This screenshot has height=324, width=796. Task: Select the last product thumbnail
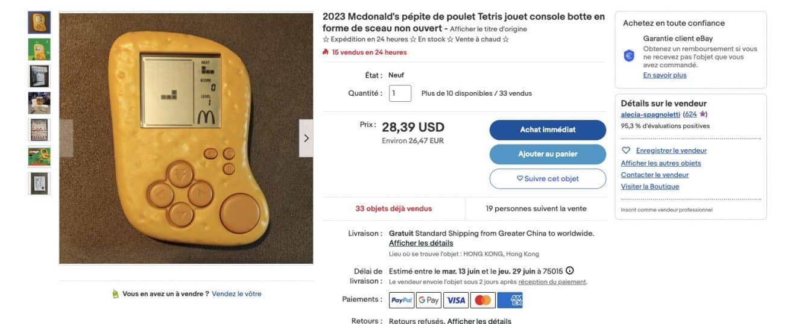(x=39, y=183)
